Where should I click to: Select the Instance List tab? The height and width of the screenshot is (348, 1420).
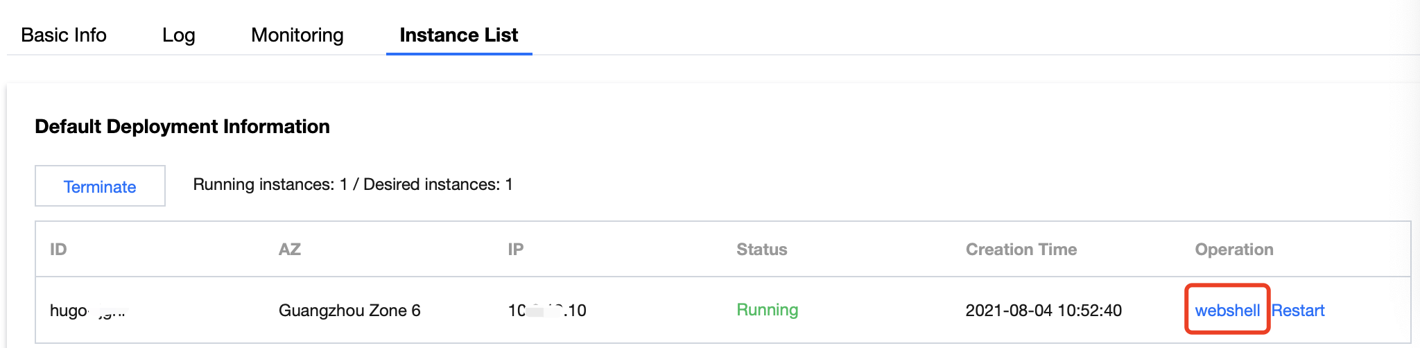(x=458, y=35)
